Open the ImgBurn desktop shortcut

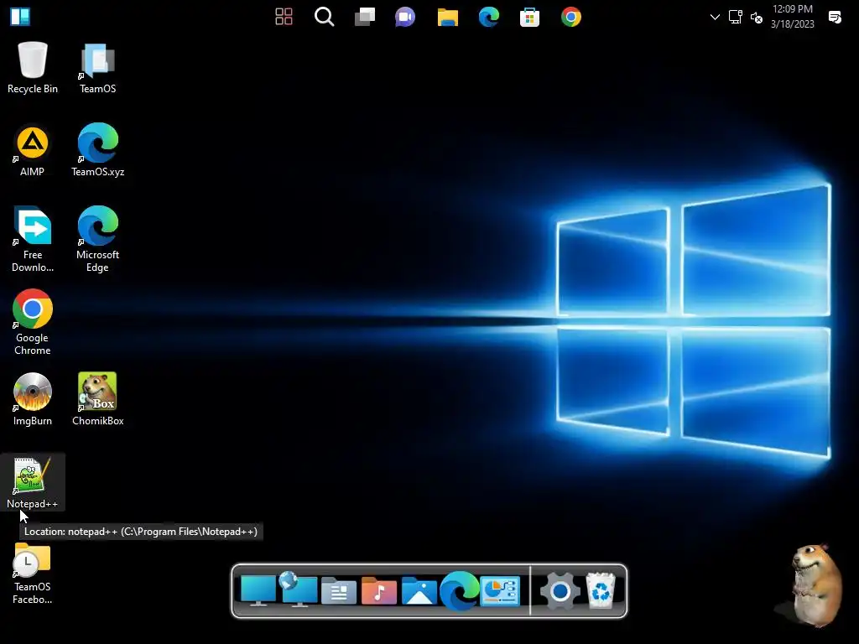point(33,400)
